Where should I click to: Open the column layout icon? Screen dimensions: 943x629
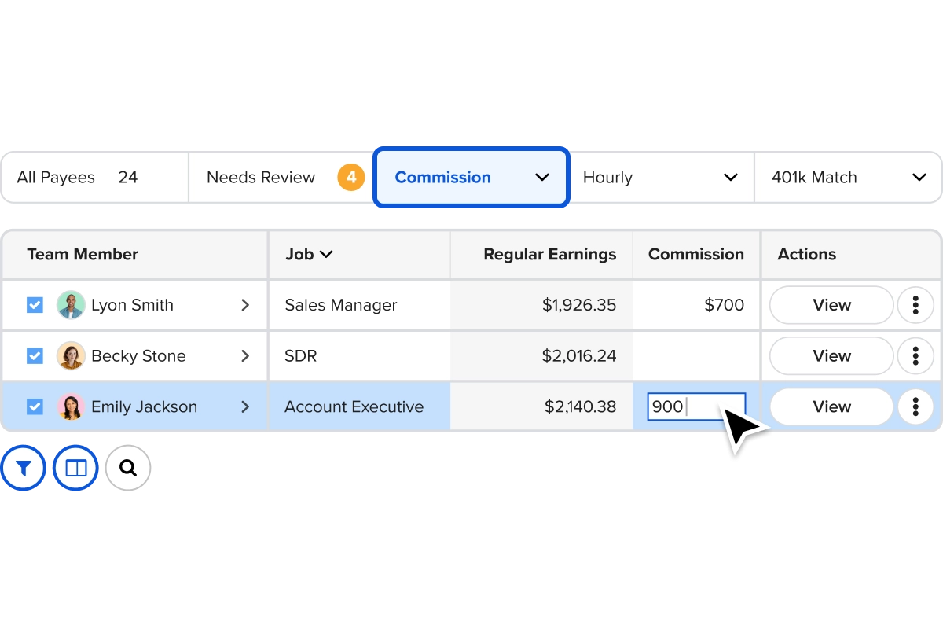coord(76,469)
